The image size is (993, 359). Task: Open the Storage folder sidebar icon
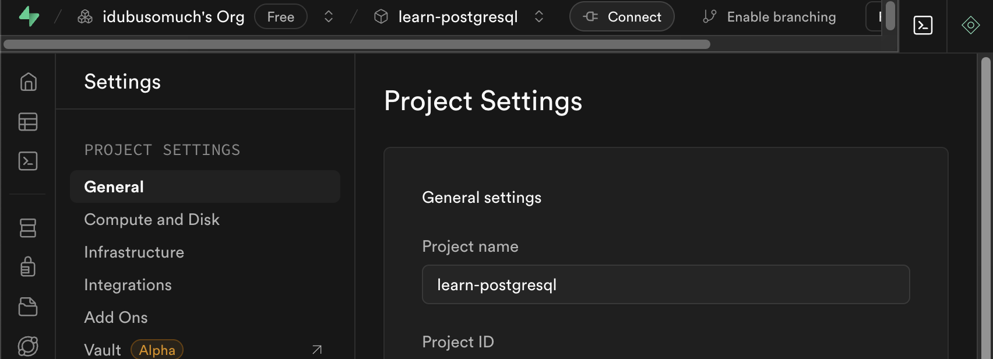coord(28,307)
